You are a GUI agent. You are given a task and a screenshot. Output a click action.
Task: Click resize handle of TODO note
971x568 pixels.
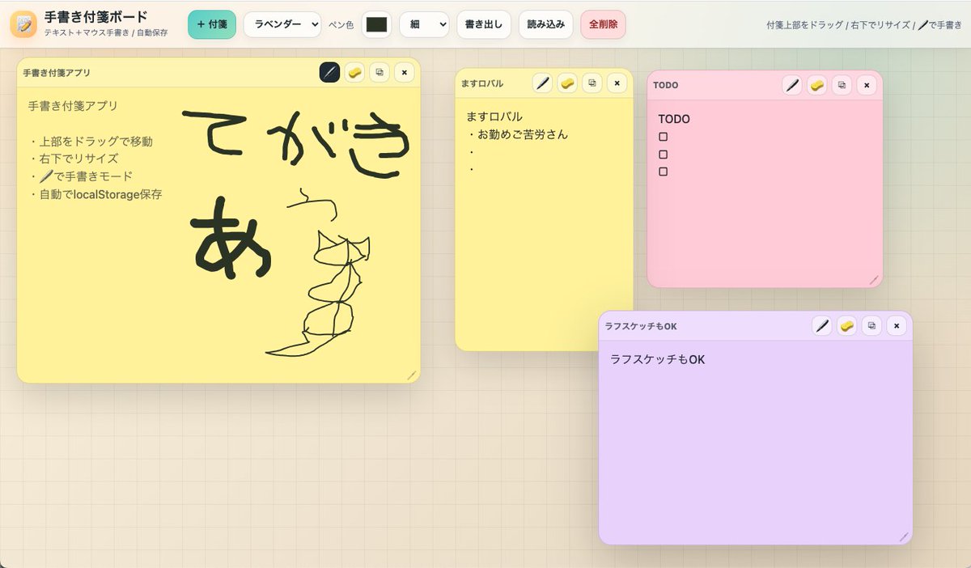(x=874, y=279)
